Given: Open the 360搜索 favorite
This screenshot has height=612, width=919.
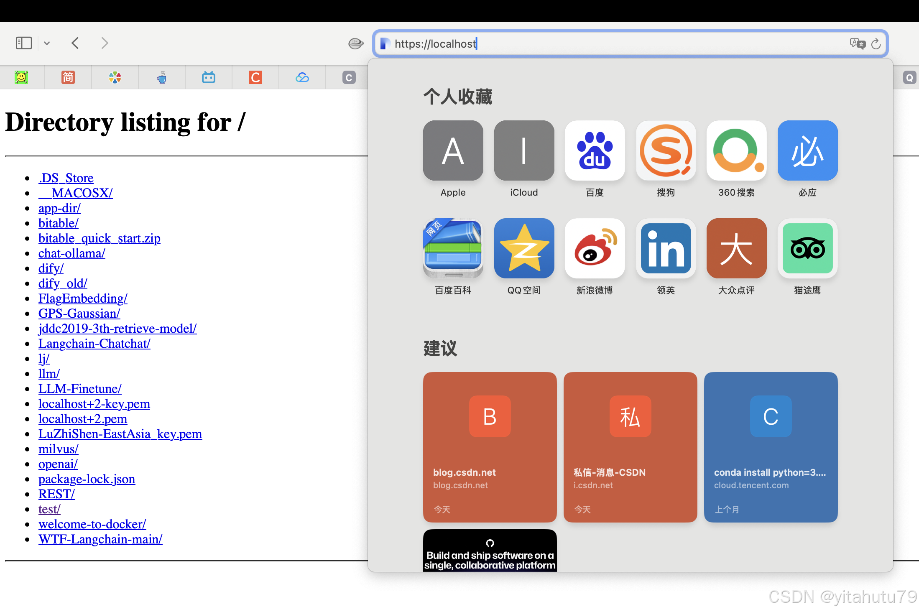Looking at the screenshot, I should [x=736, y=150].
